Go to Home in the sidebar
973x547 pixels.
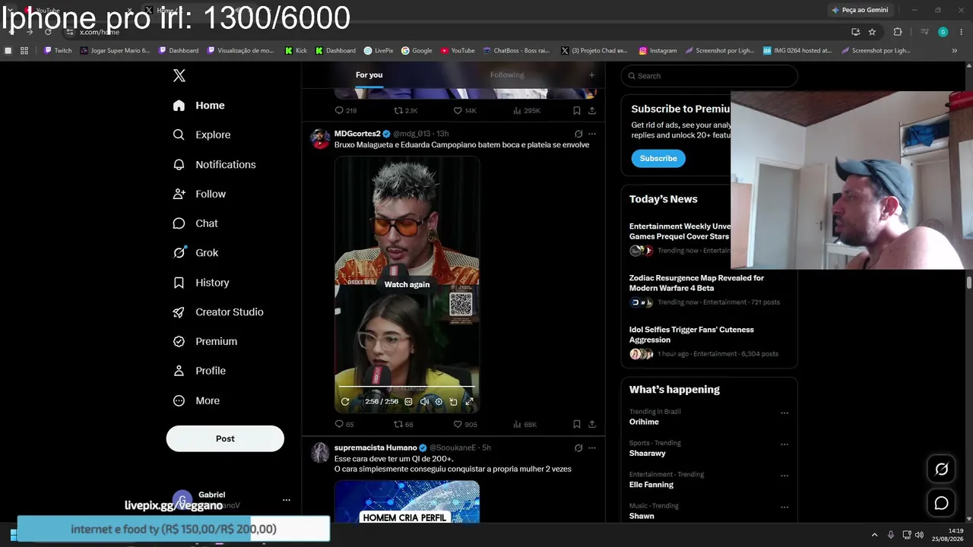(198, 106)
